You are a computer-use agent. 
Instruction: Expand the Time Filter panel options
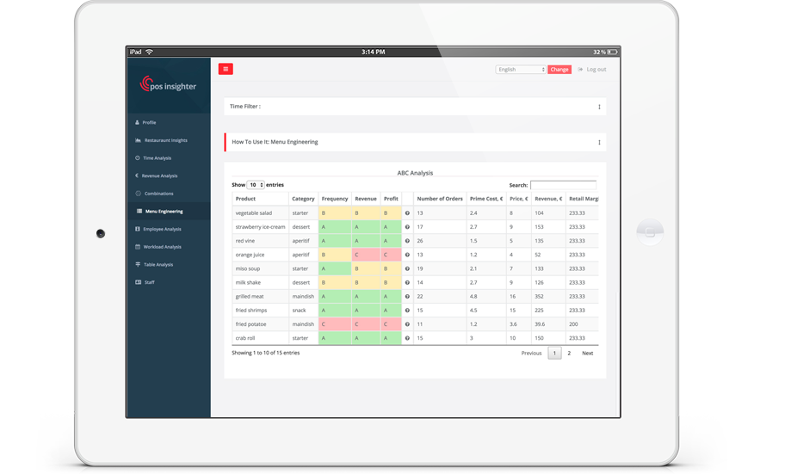click(599, 107)
